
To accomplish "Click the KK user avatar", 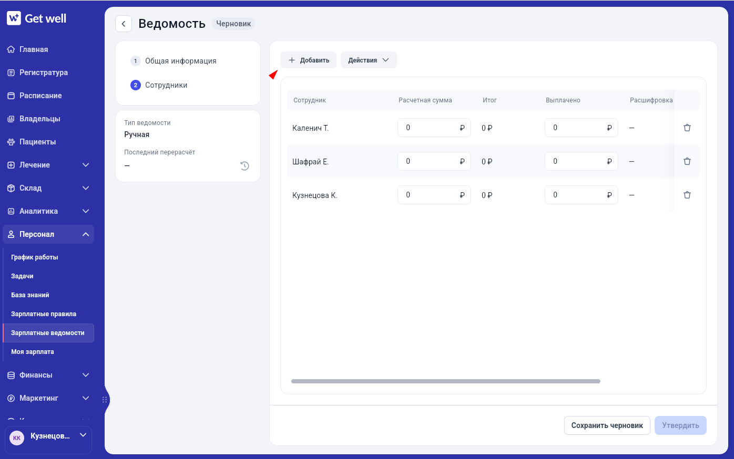I will 17,437.
